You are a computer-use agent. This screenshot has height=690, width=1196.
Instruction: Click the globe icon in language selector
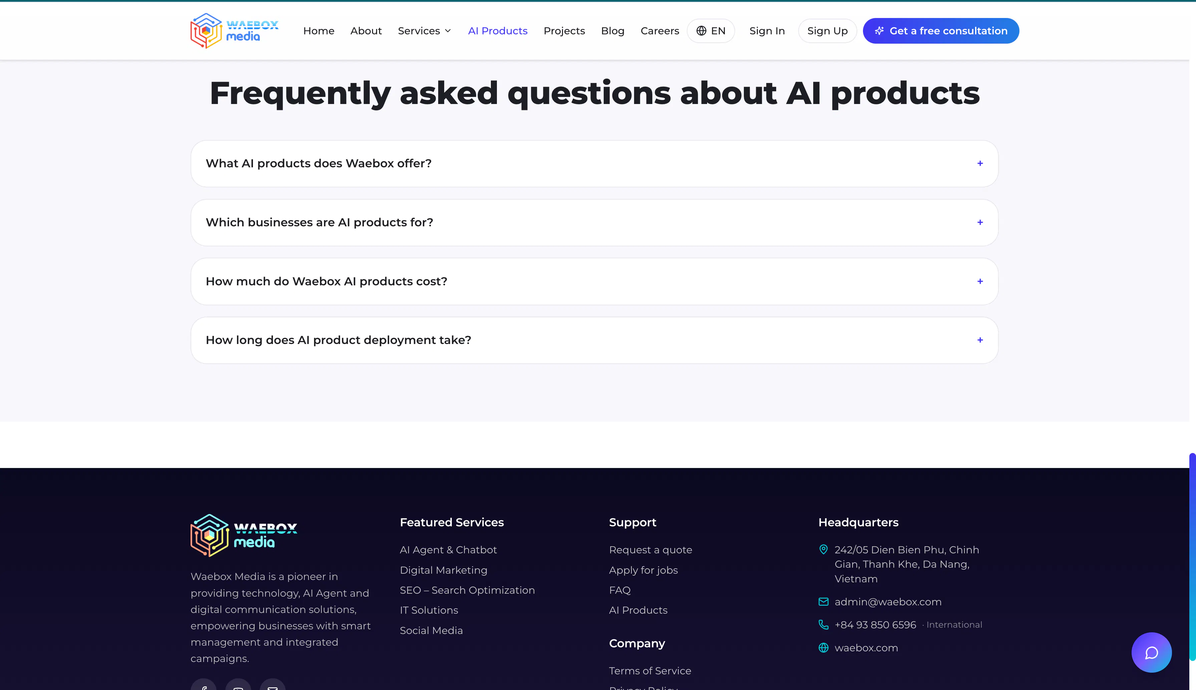(x=701, y=31)
